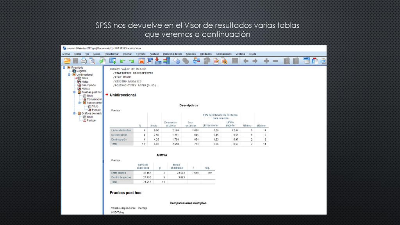
Task: Click the SPSS app icon in title bar
Action: click(64, 48)
